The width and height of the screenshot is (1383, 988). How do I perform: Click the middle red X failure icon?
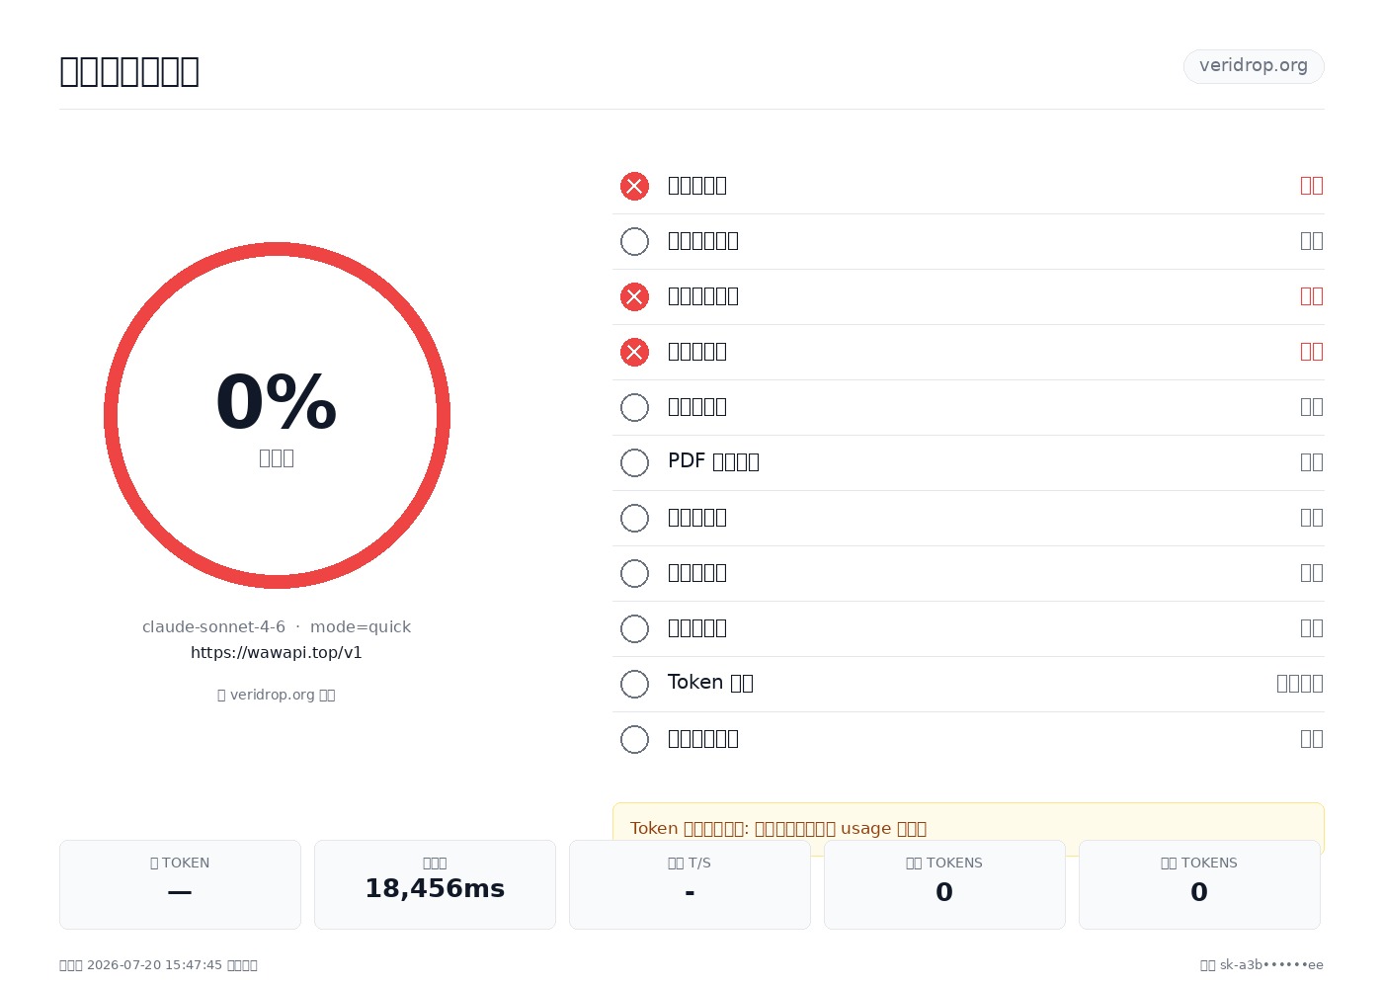coord(634,296)
